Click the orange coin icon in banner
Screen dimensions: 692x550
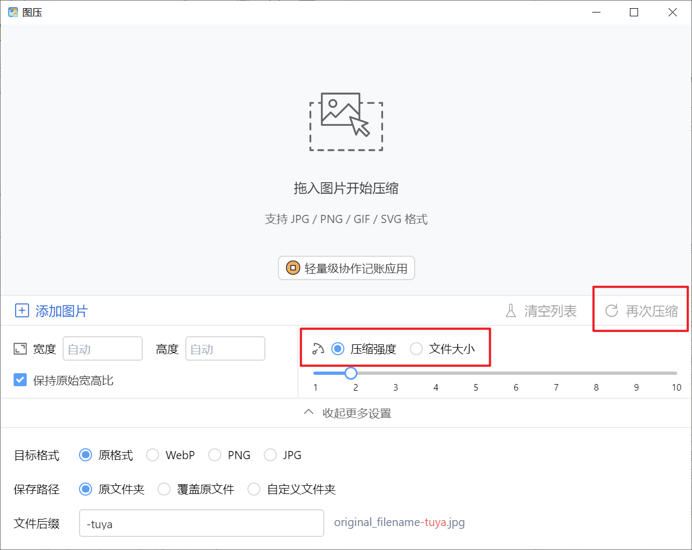tap(293, 268)
